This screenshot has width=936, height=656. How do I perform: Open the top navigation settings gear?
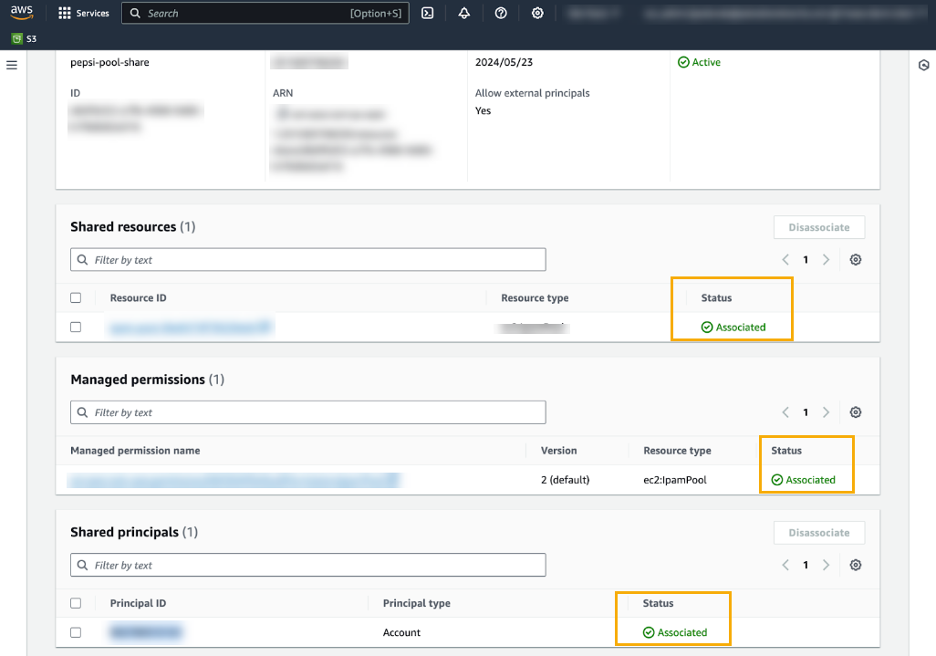pyautogui.click(x=537, y=13)
